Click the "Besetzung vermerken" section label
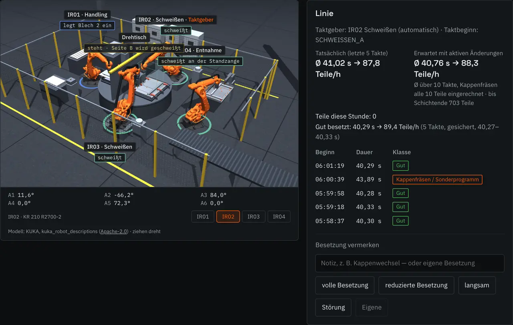The width and height of the screenshot is (513, 325). point(347,245)
